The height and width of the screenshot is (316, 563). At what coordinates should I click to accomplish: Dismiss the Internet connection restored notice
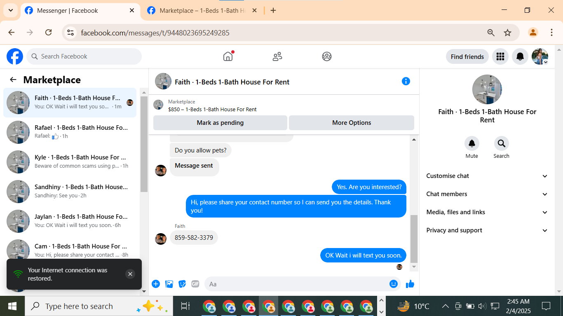click(x=130, y=274)
